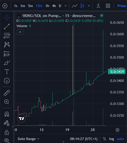Switch to the 1h timeframe
Image resolution: width=127 pixels, height=143 pixels.
point(47,6)
